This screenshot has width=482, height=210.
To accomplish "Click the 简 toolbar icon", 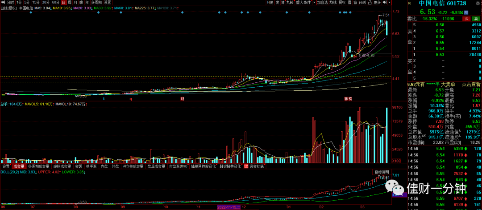I will (283, 2).
